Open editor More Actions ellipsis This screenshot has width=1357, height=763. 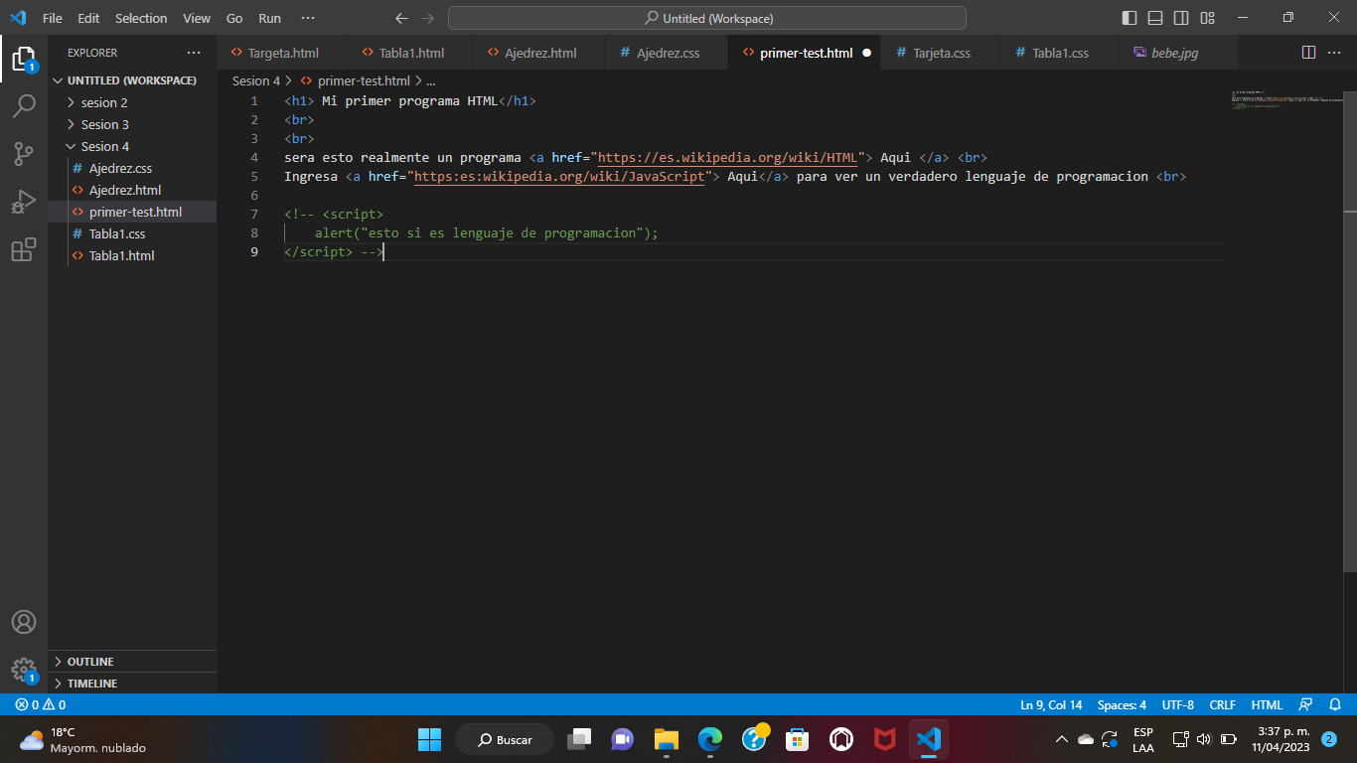1334,53
